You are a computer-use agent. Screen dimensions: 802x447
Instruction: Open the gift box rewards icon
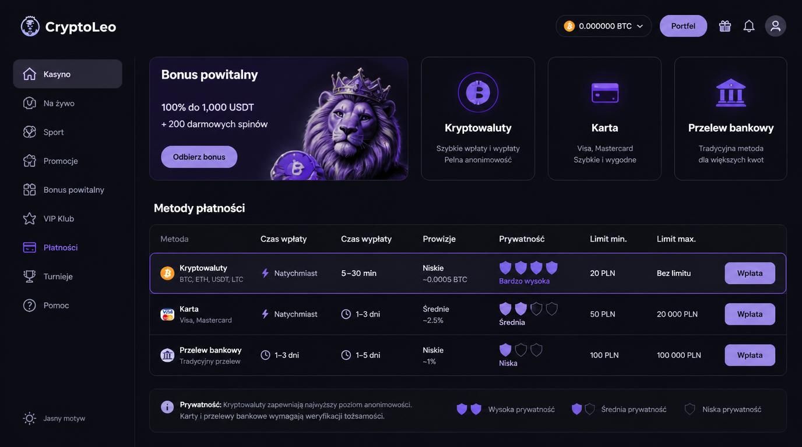tap(724, 26)
